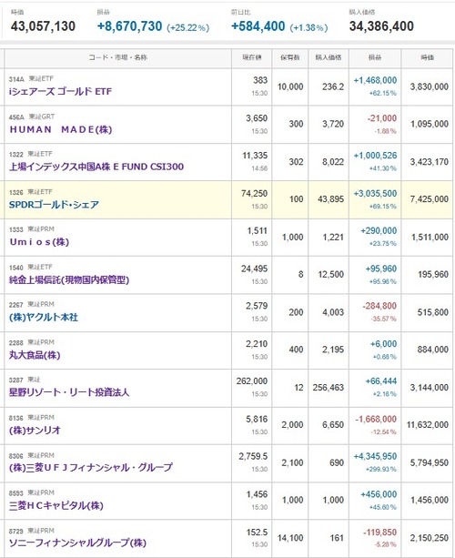Sort table by 現在値 column header
Image resolution: width=455 pixels, height=558 pixels.
[252, 57]
